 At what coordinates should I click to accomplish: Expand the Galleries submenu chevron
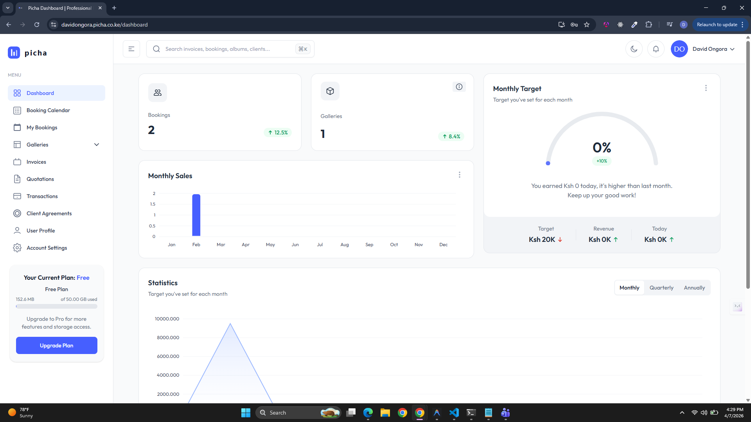[97, 145]
